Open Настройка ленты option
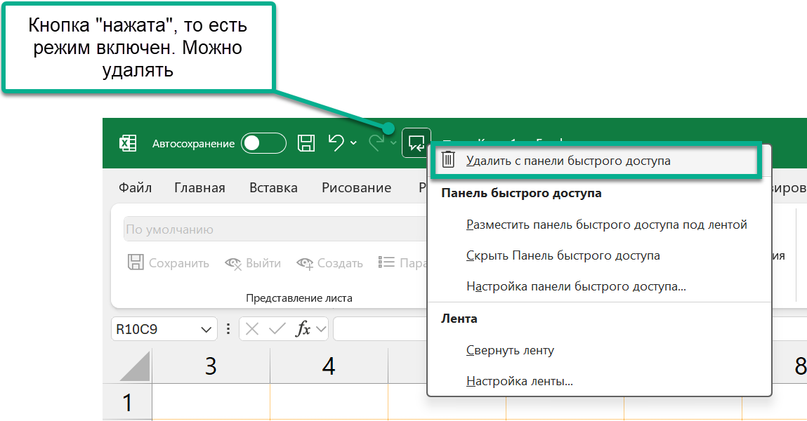 tap(519, 382)
